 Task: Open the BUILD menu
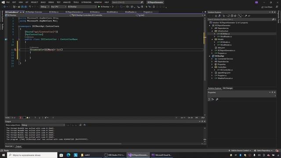[43, 2]
